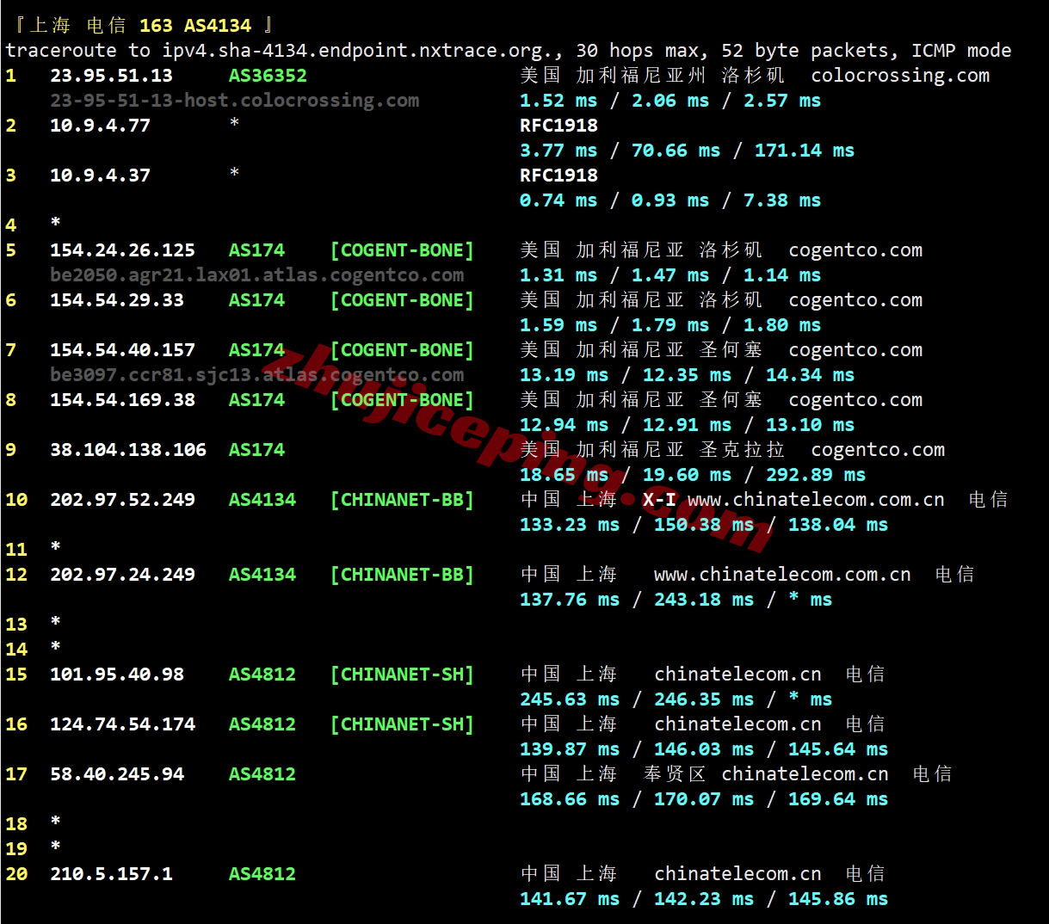Click latency value 139.87 ms
The width and height of the screenshot is (1049, 924).
[x=570, y=749]
